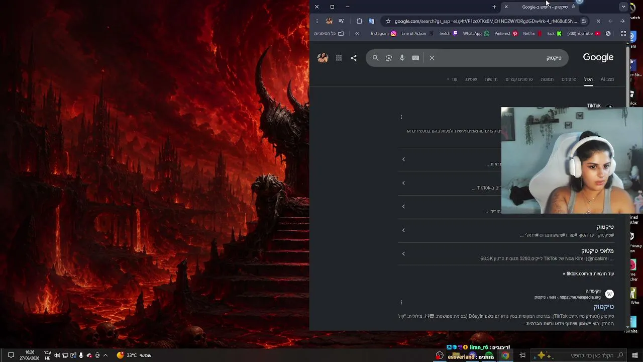Switch to the חדשות tab

491,79
